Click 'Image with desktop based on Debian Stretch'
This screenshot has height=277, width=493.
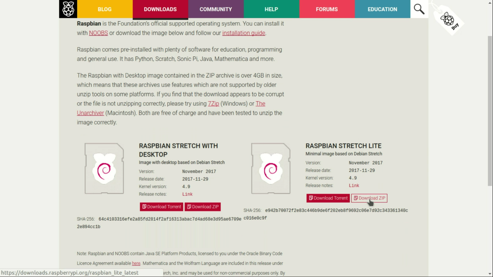pos(182,162)
